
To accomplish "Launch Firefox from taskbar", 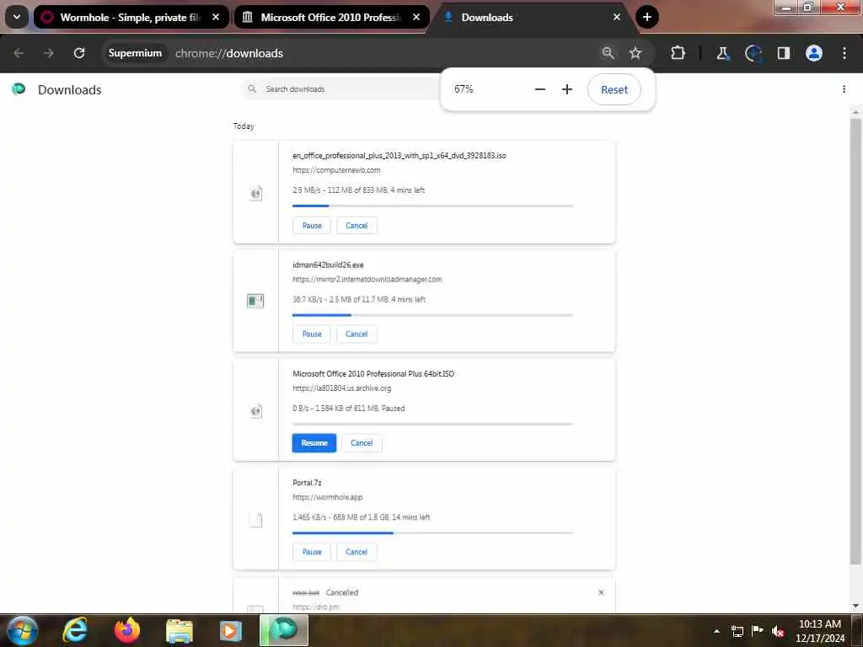I will click(x=127, y=630).
